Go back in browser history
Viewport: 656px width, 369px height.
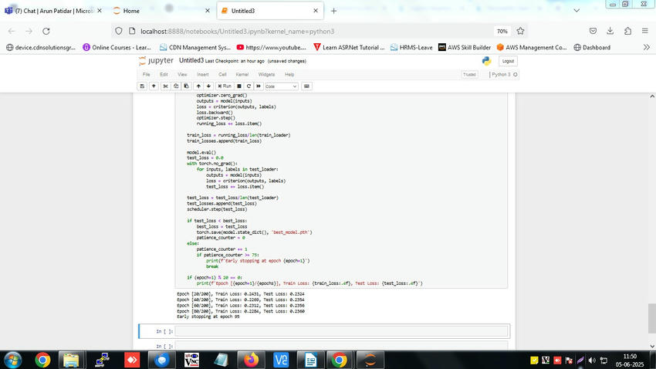(12, 31)
